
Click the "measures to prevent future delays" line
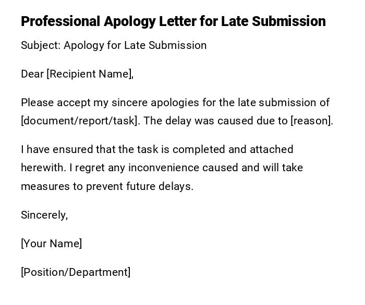point(107,186)
